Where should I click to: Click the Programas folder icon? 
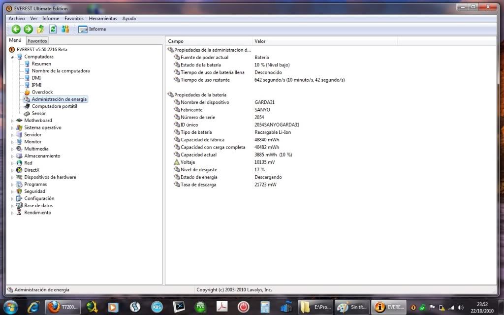[19, 184]
